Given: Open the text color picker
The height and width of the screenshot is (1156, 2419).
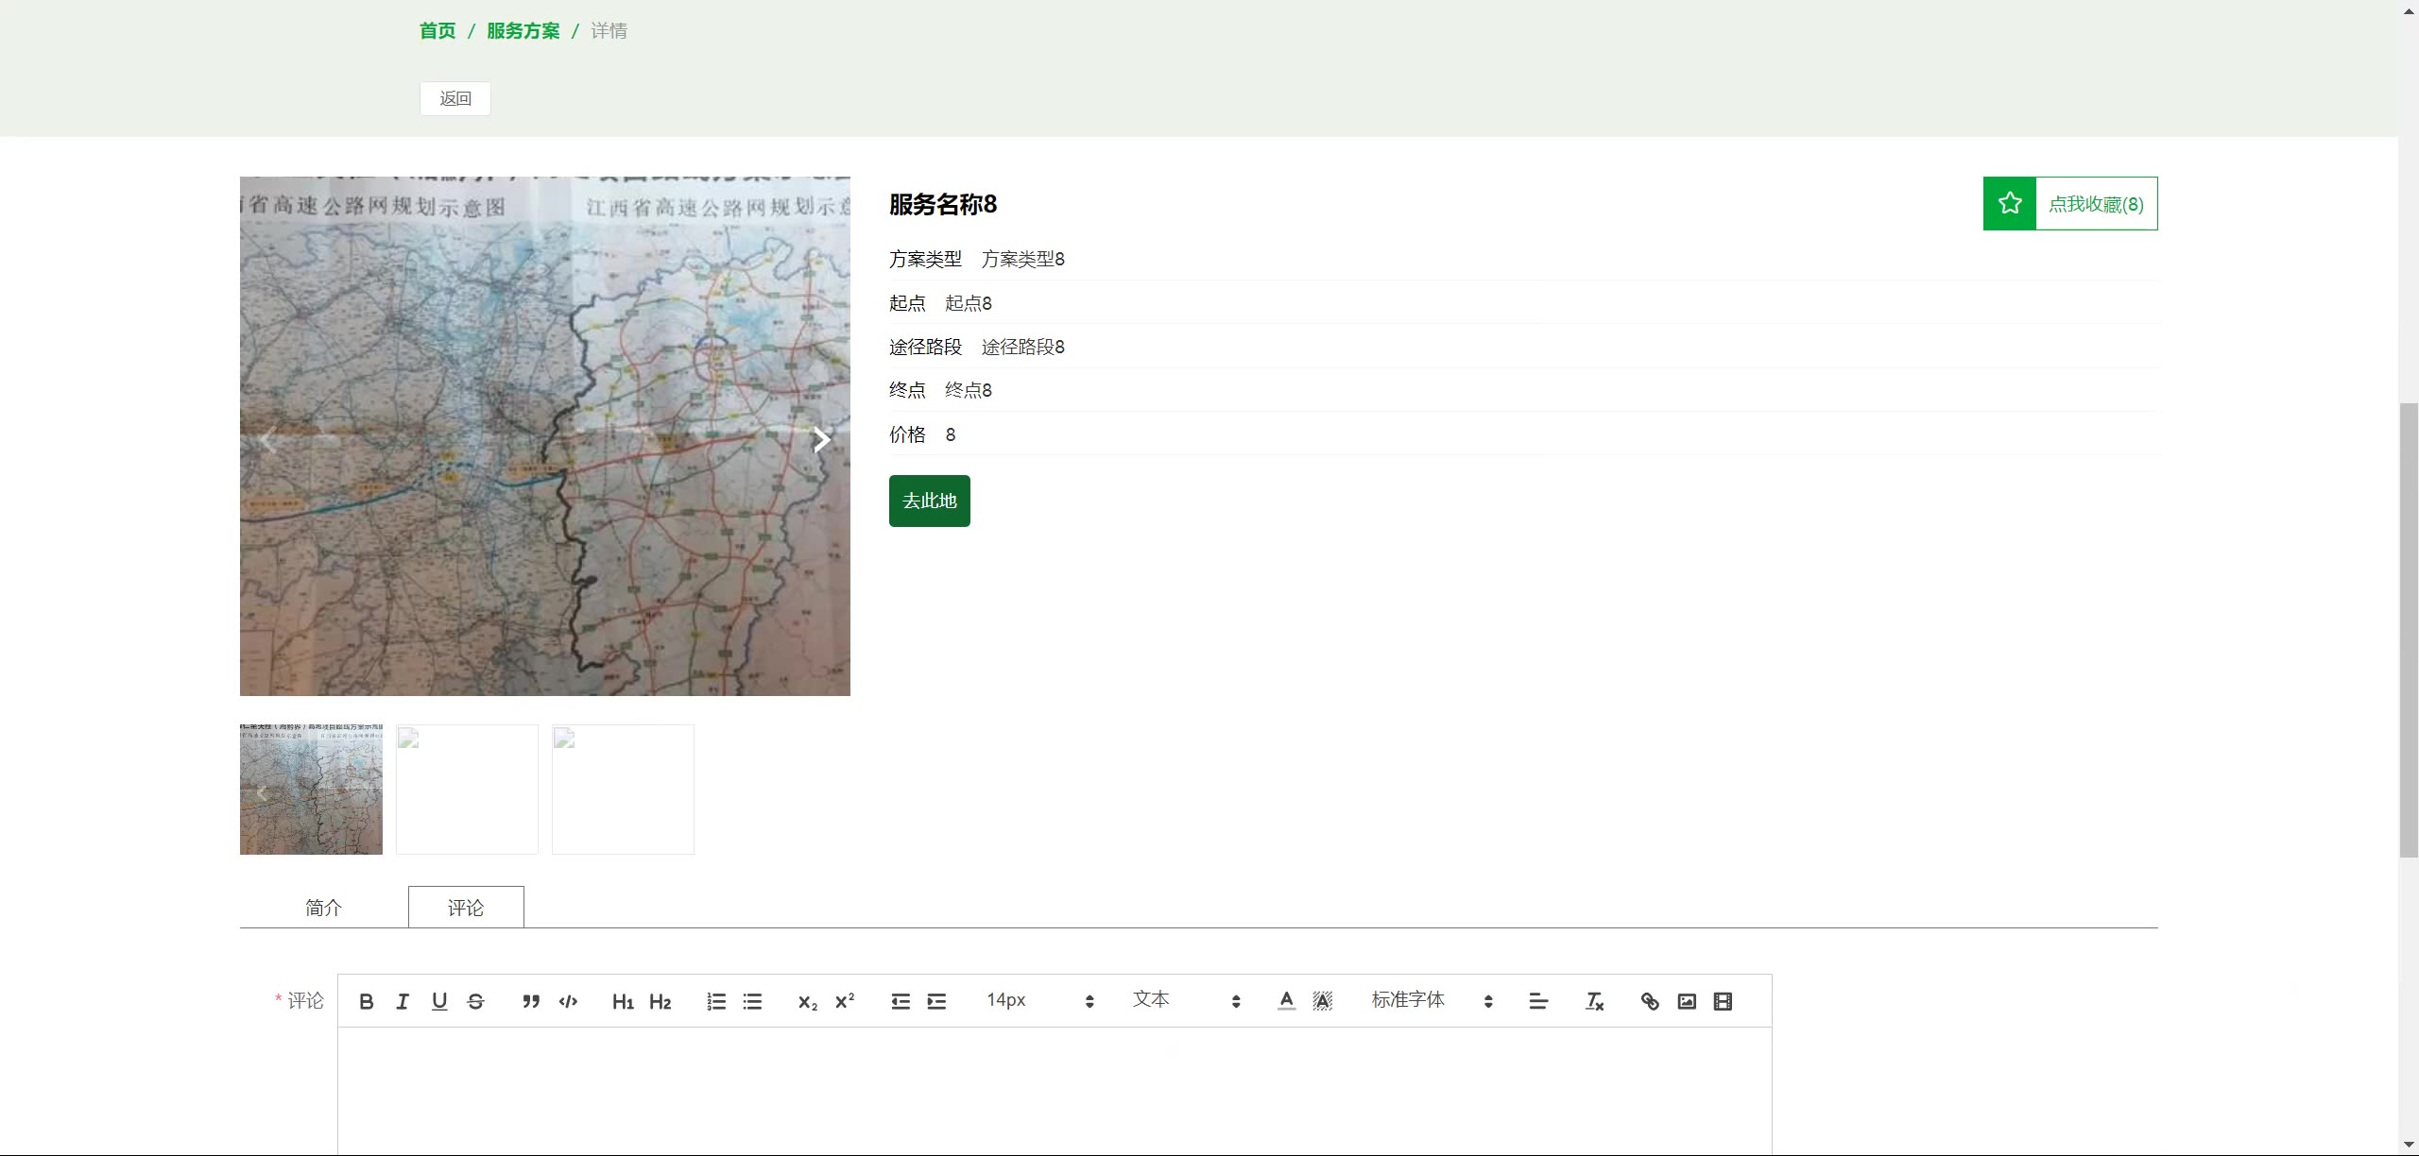Looking at the screenshot, I should point(1286,1001).
